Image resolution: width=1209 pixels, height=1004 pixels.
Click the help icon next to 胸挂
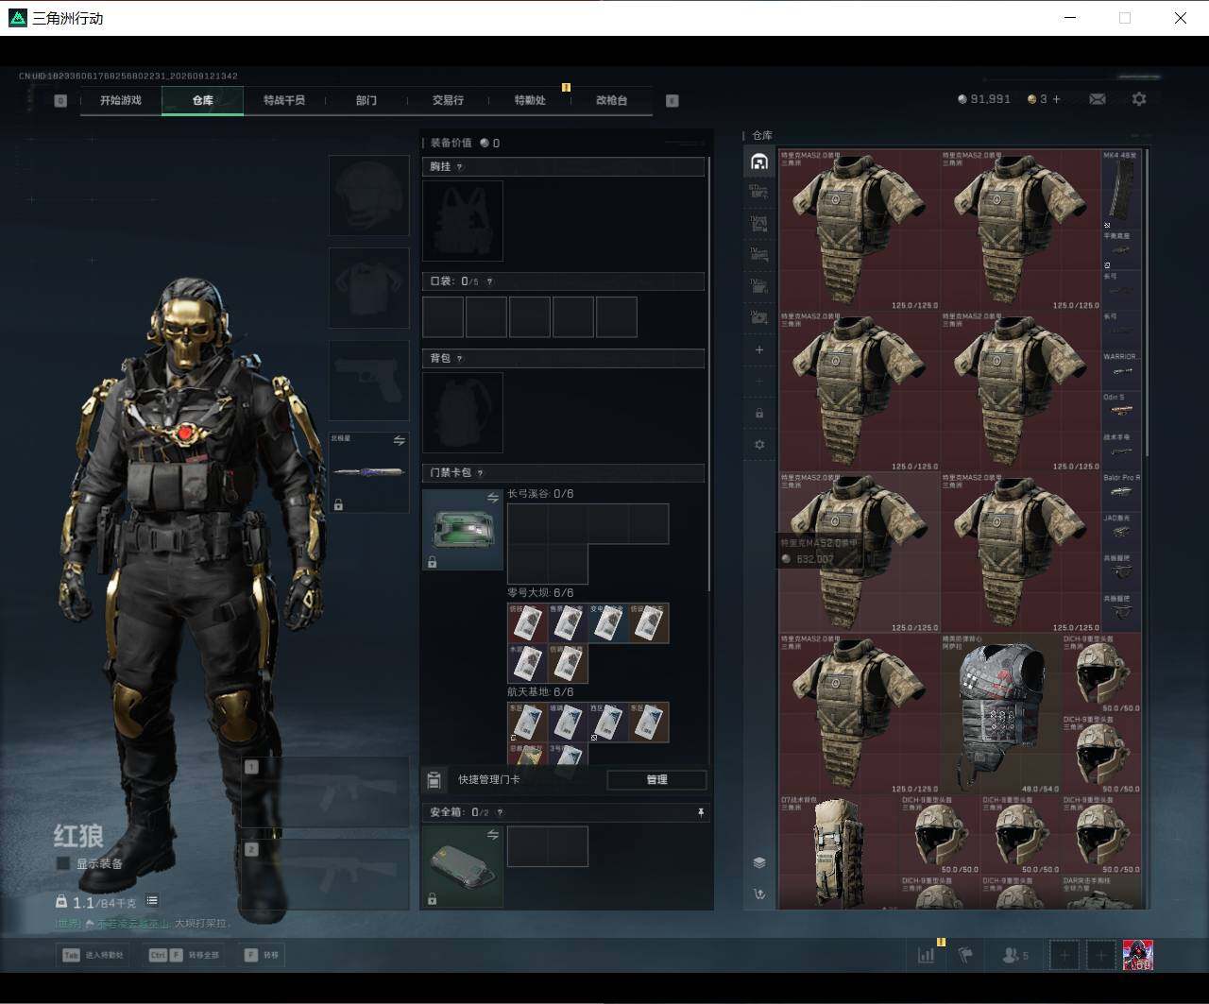460,167
